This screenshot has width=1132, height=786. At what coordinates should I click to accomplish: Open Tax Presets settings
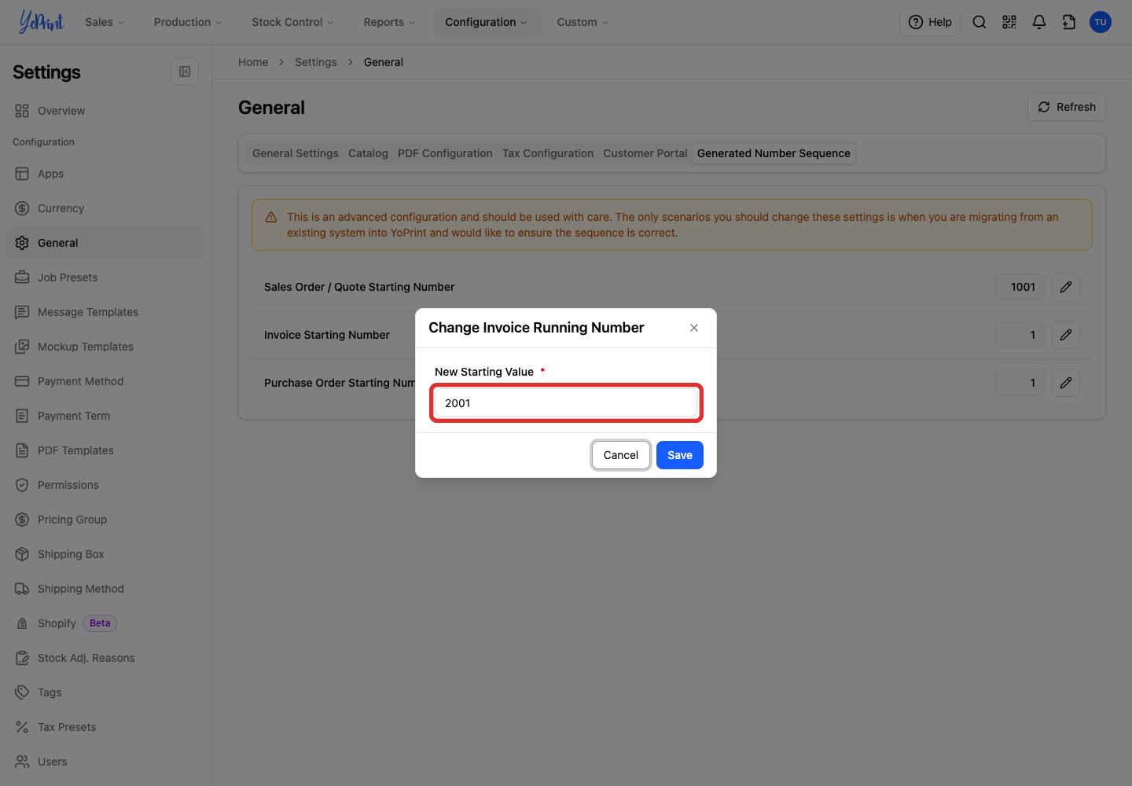pyautogui.click(x=105, y=727)
